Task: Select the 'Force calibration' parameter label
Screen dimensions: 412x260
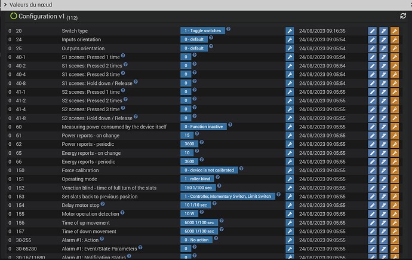Action: (x=80, y=170)
